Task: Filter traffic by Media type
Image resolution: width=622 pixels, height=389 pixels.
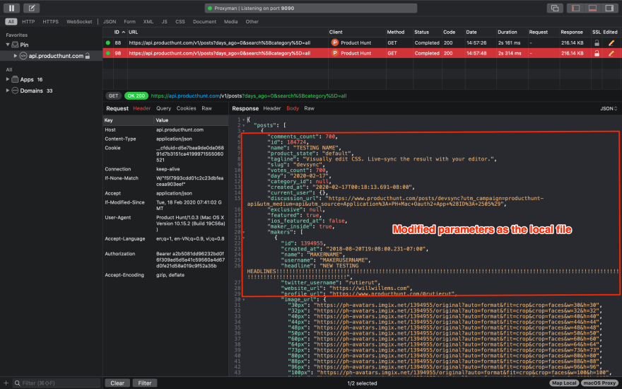Action: (x=231, y=21)
